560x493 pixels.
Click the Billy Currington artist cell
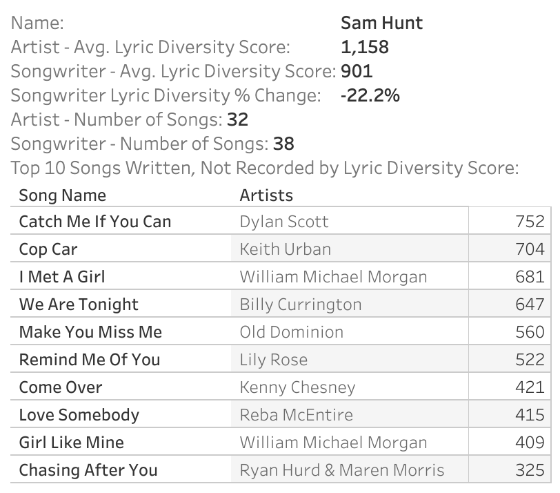[x=300, y=304]
